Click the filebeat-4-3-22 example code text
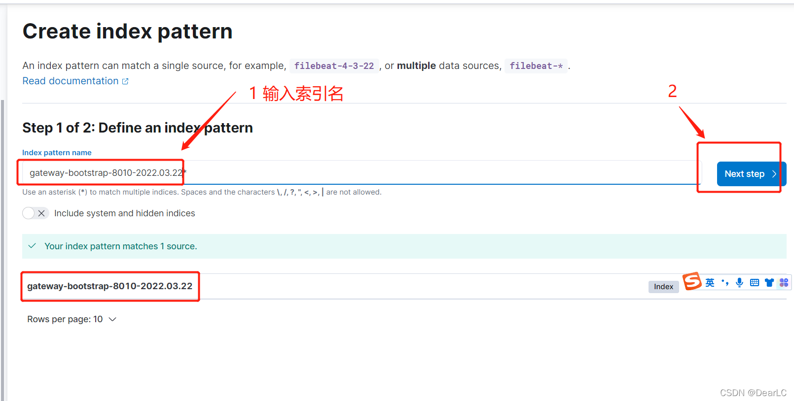Viewport: 794px width, 401px height. 334,66
